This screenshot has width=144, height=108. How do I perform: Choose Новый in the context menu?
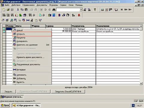32,30
